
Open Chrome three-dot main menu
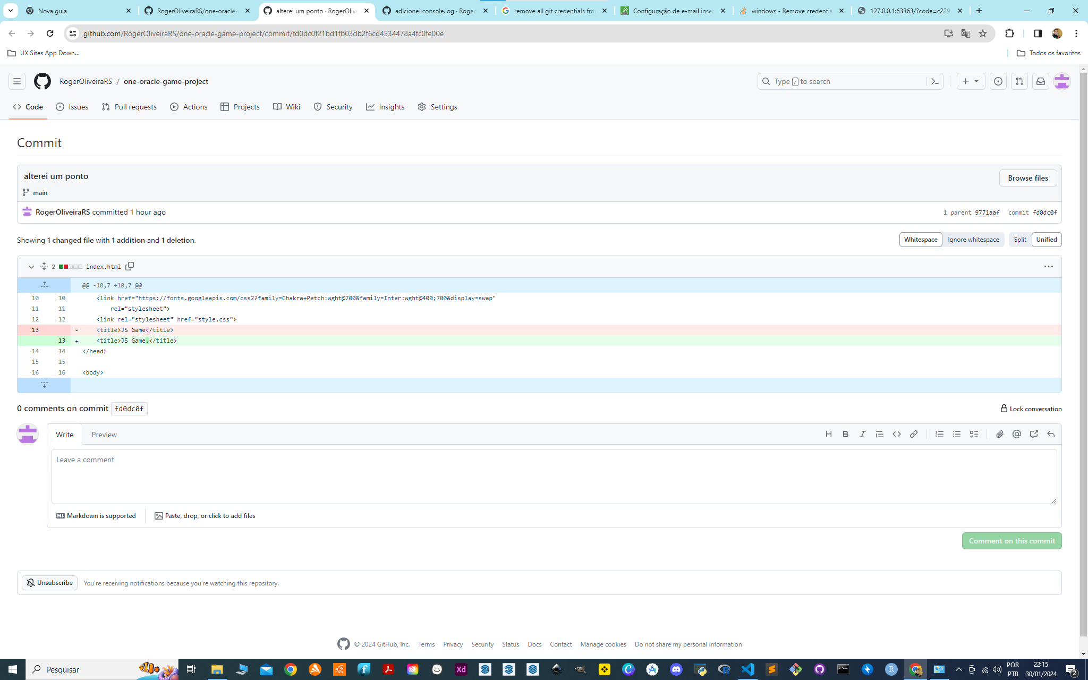click(x=1076, y=33)
